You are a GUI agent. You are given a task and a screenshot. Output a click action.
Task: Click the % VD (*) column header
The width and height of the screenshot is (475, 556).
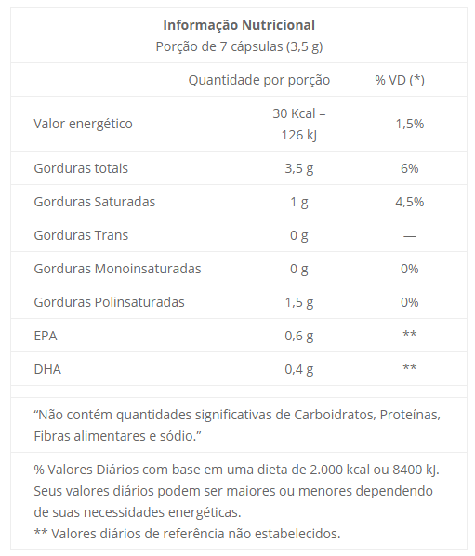(400, 80)
